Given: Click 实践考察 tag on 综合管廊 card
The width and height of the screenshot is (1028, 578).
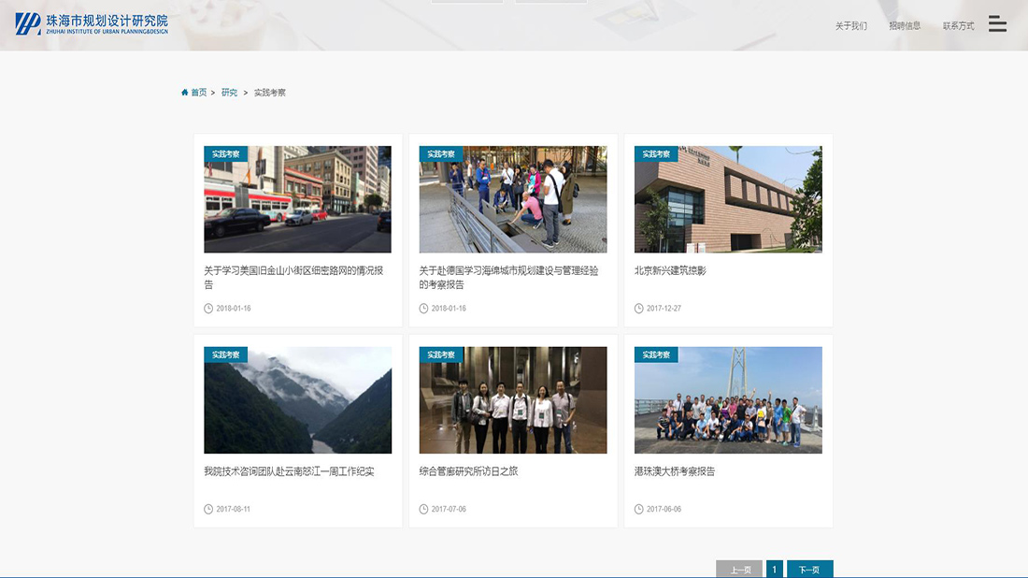Looking at the screenshot, I should point(440,354).
